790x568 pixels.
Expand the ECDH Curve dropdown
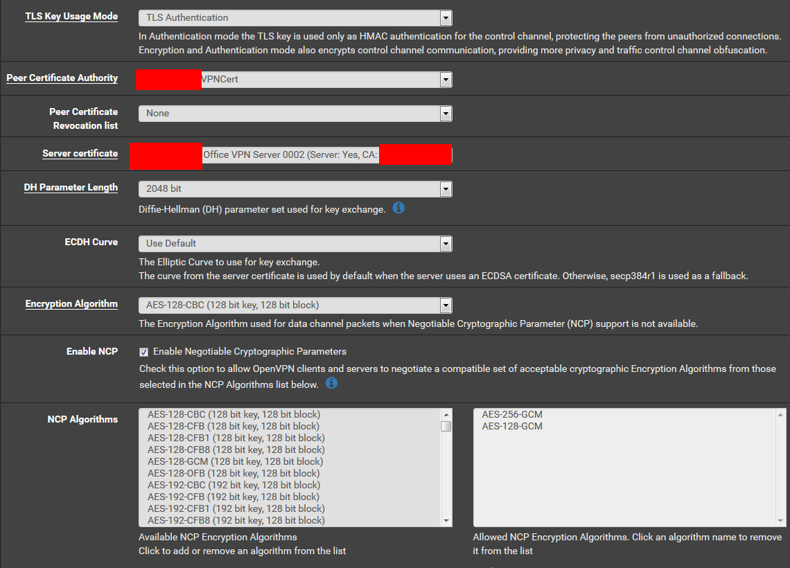[x=295, y=244]
